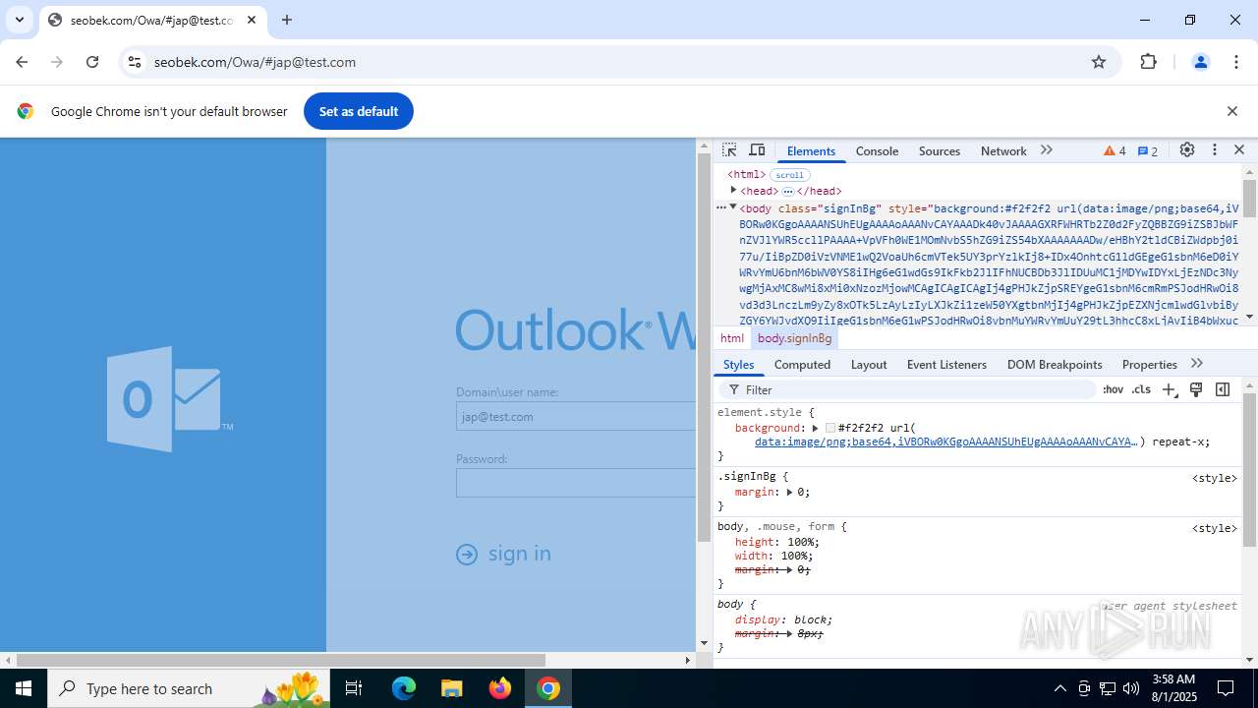Expand margin property in .signInBg rule
This screenshot has width=1258, height=708.
click(x=789, y=492)
